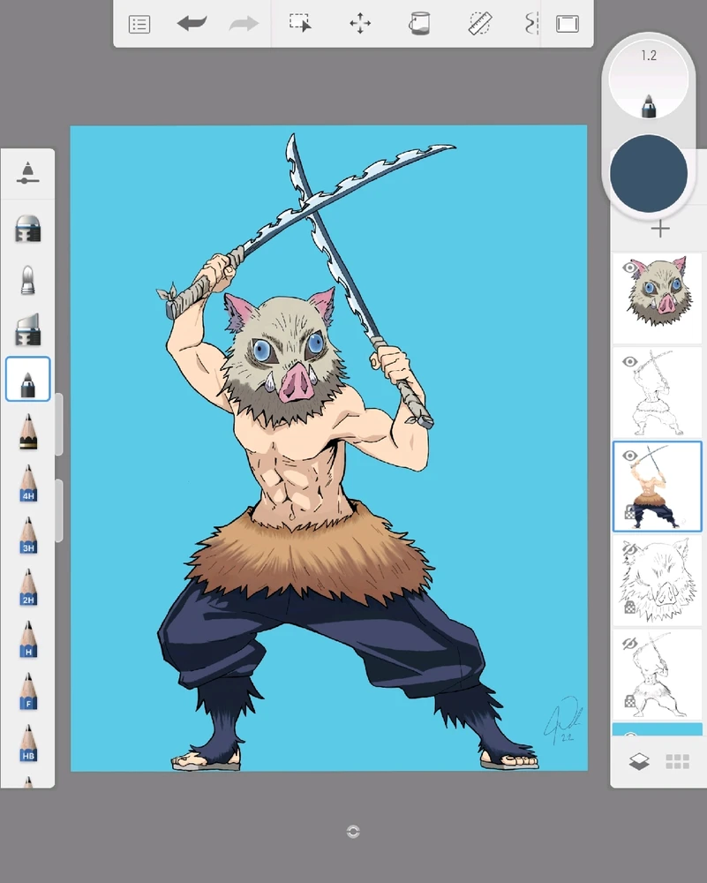Open the grid view icon in layer panel
This screenshot has width=707, height=883.
[677, 762]
